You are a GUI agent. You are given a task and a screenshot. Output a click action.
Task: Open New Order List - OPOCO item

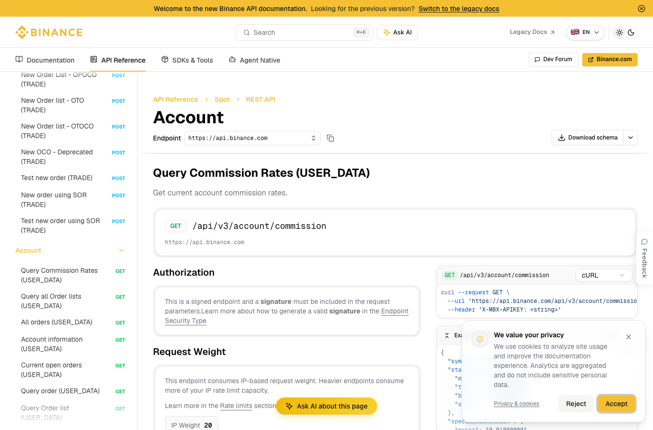(73, 79)
